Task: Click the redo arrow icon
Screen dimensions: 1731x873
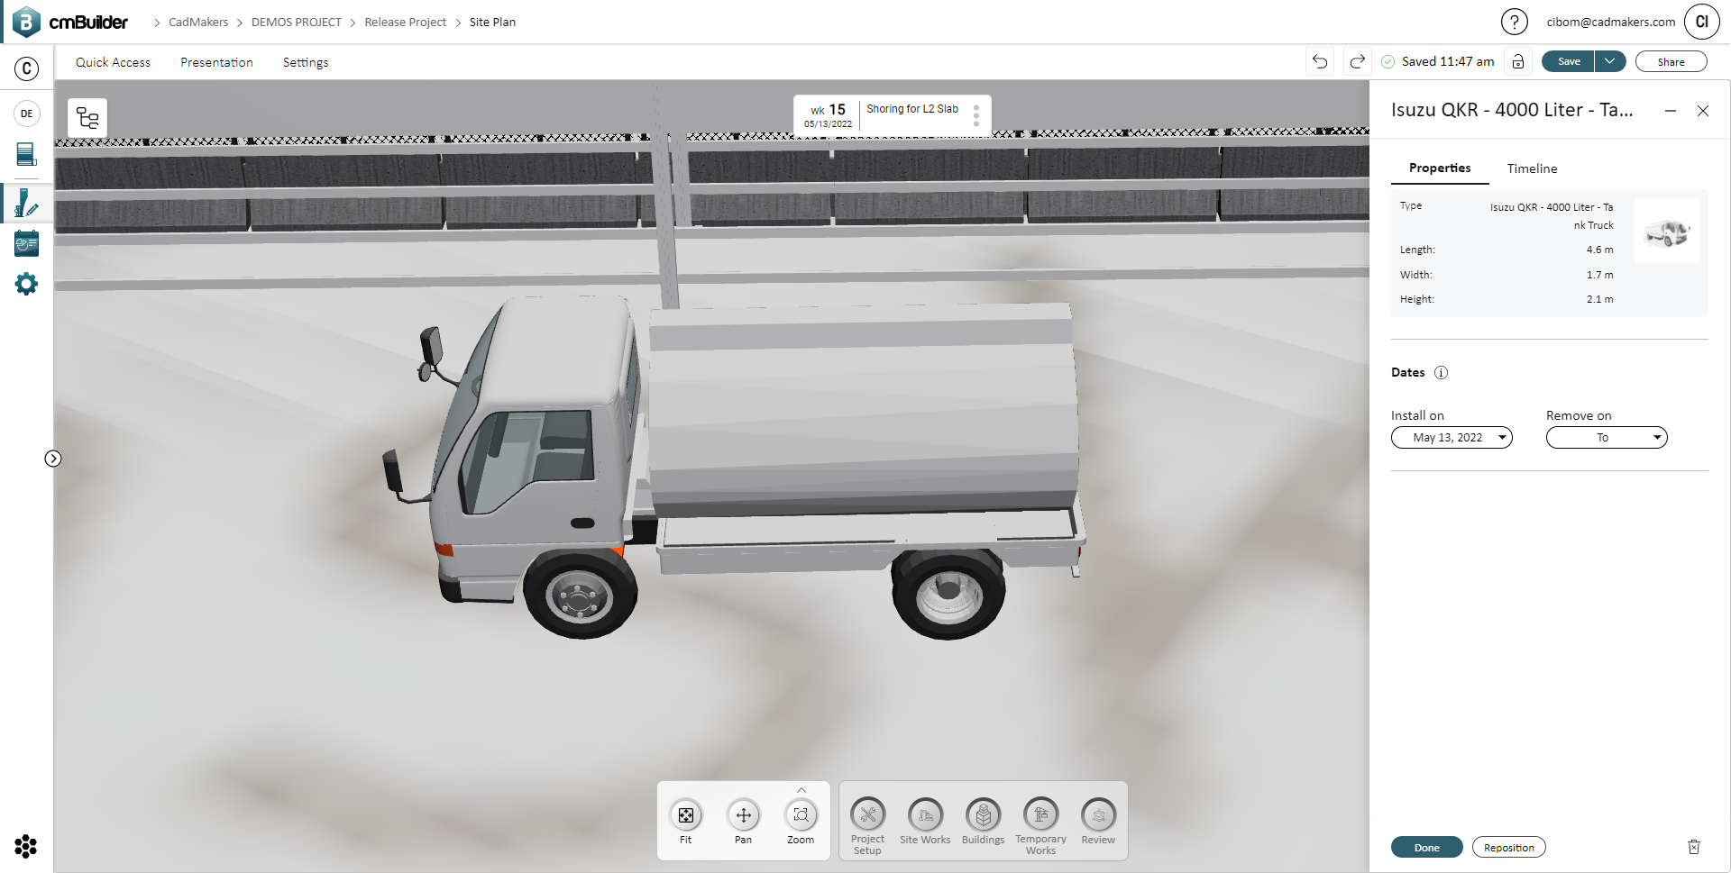Action: tap(1357, 61)
